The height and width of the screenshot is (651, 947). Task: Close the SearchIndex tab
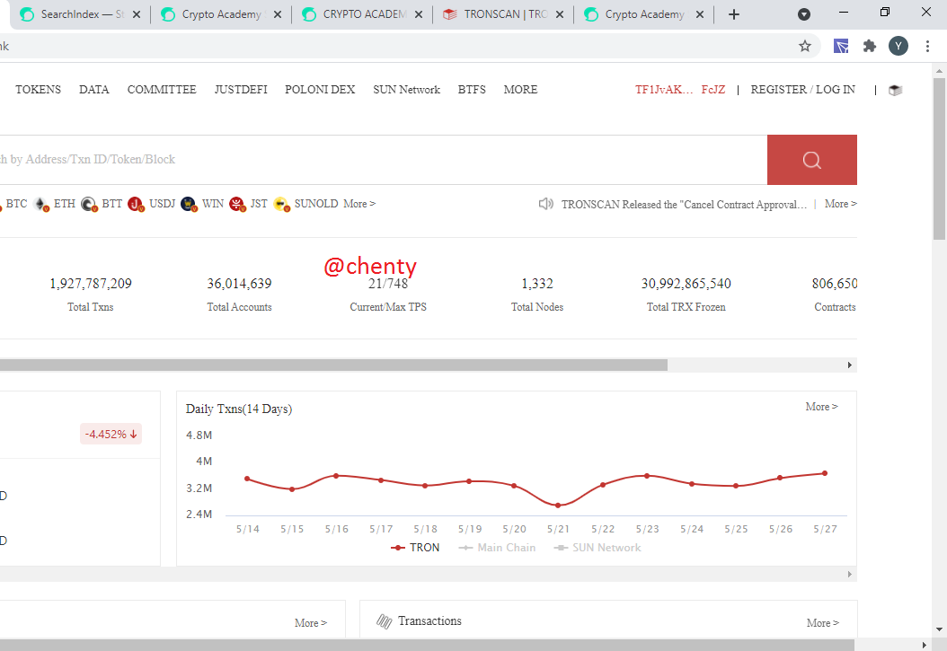[x=137, y=14]
